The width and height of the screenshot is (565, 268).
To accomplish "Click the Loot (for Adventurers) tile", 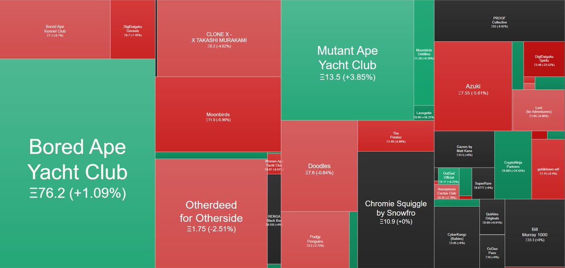I will 538,110.
